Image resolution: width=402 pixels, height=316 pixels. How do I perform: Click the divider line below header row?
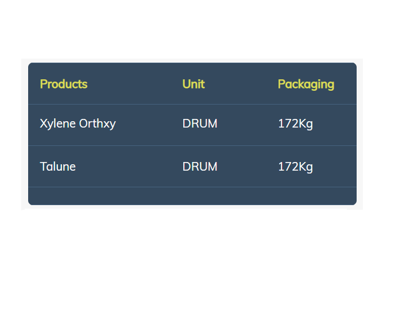click(192, 104)
